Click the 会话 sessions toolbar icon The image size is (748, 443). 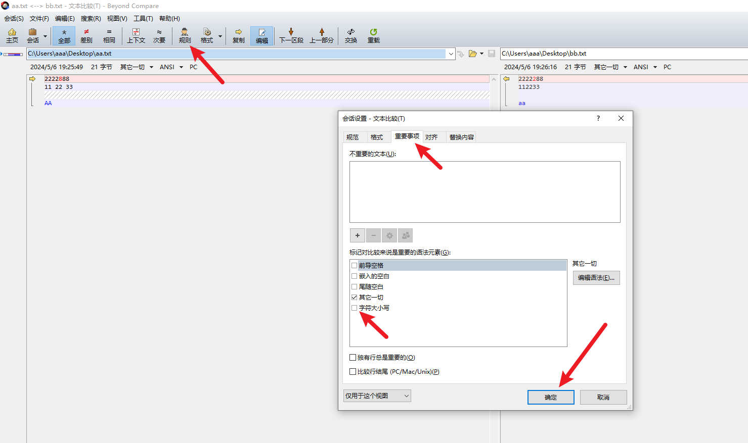pos(33,36)
